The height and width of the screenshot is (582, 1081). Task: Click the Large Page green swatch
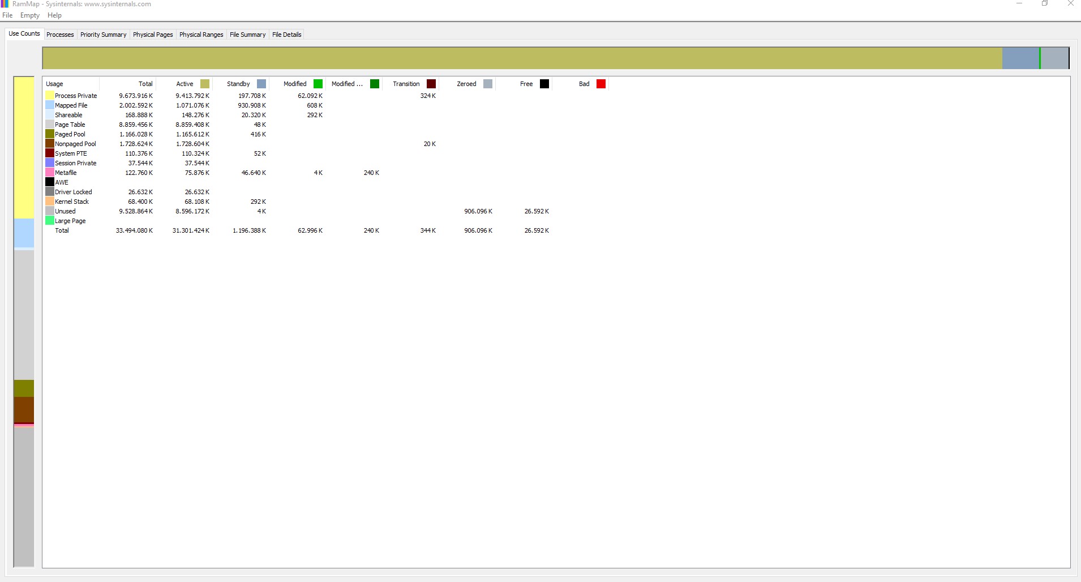coord(50,221)
